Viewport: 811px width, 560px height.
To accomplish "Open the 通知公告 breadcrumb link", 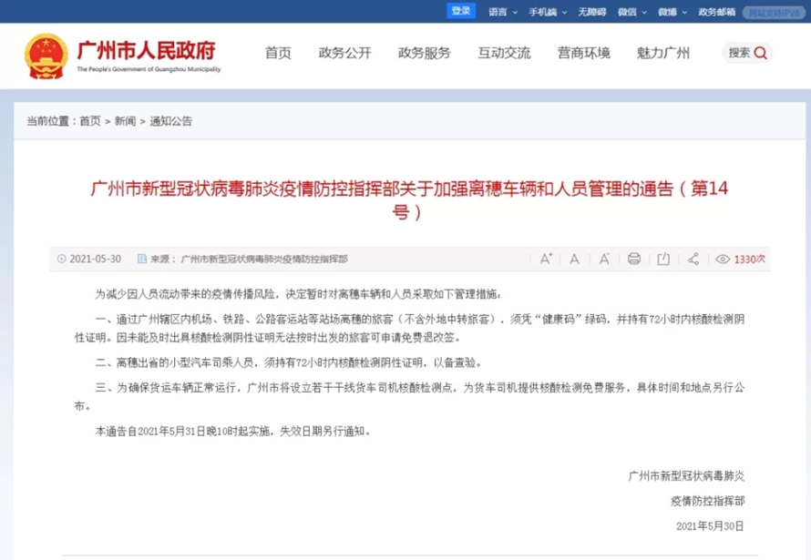I will (x=171, y=121).
